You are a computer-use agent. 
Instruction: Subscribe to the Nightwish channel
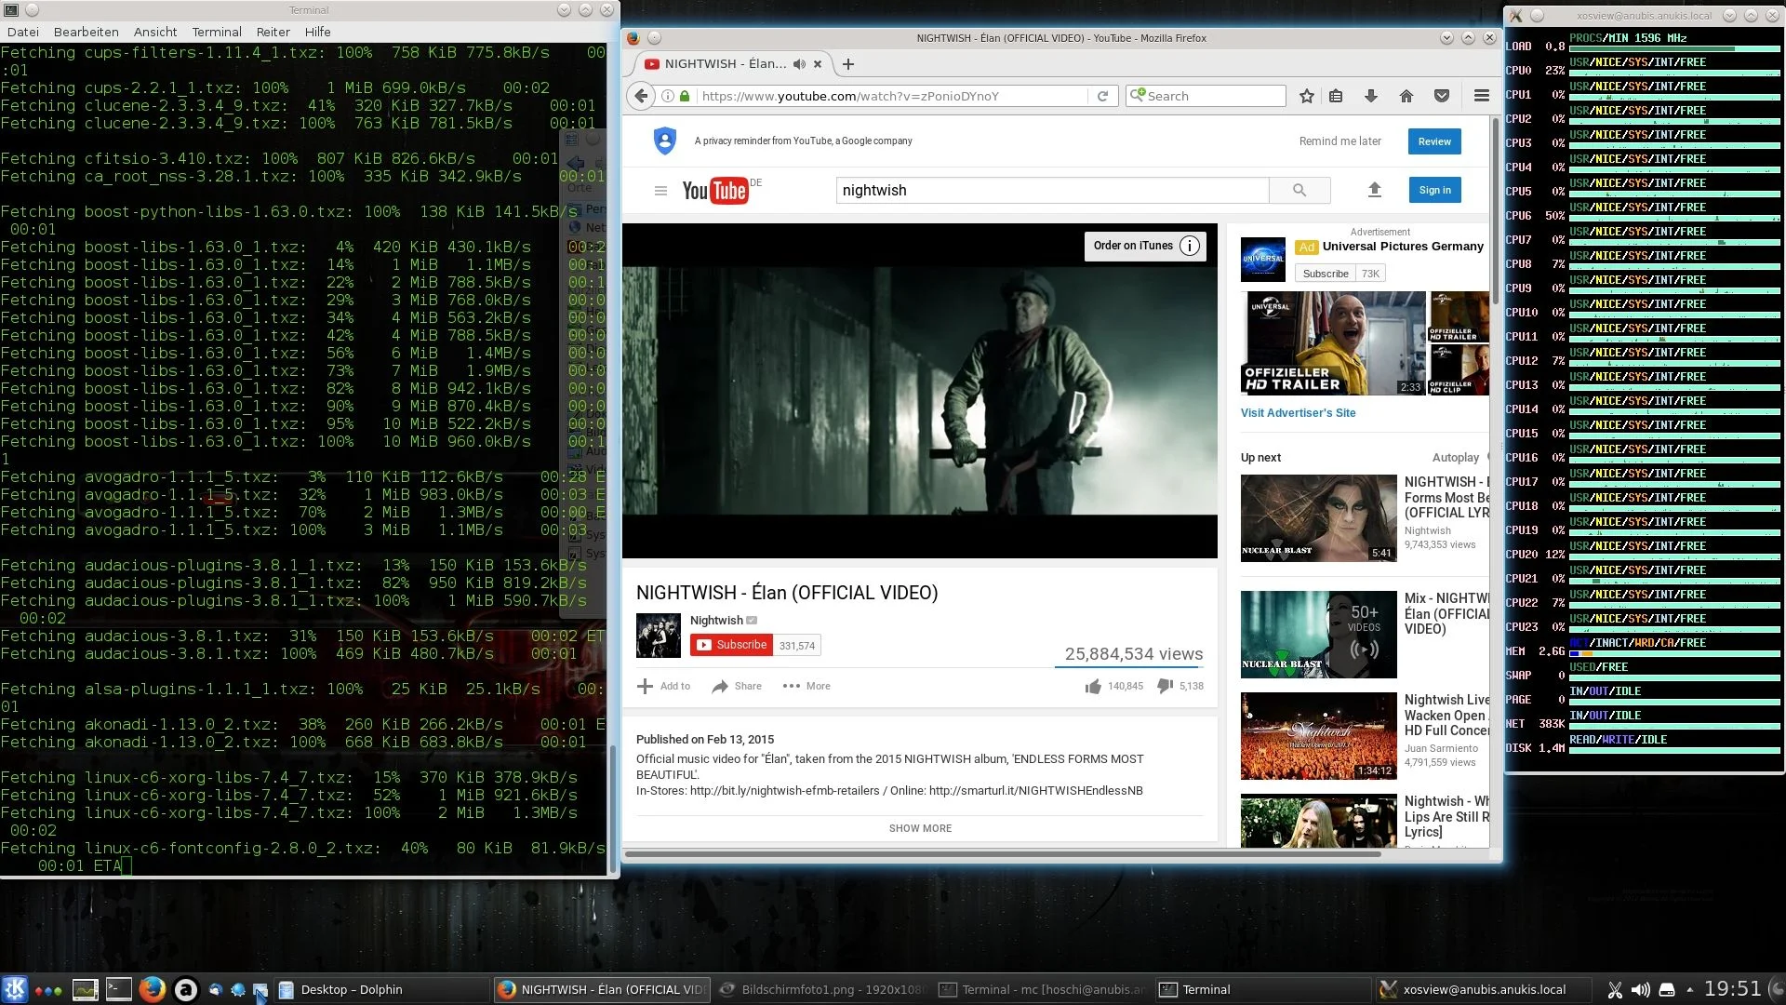731,645
